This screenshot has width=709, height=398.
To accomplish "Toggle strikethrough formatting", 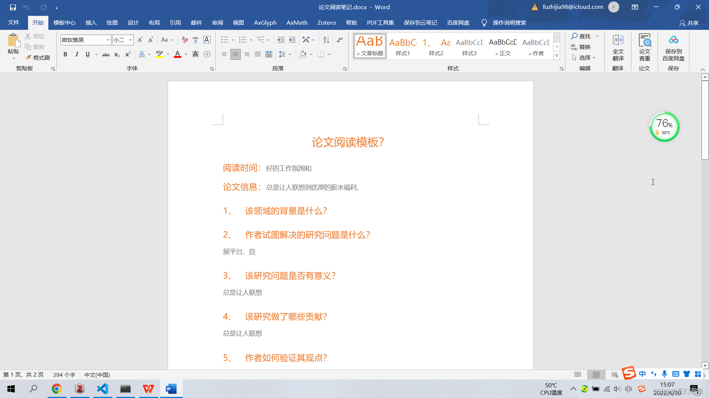I will (x=105, y=54).
